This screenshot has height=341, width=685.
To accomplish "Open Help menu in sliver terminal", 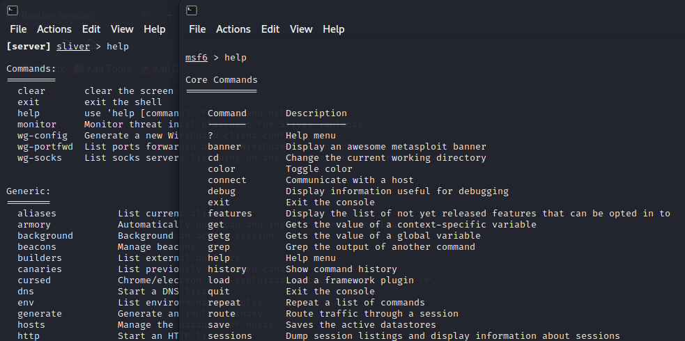I will tap(155, 29).
